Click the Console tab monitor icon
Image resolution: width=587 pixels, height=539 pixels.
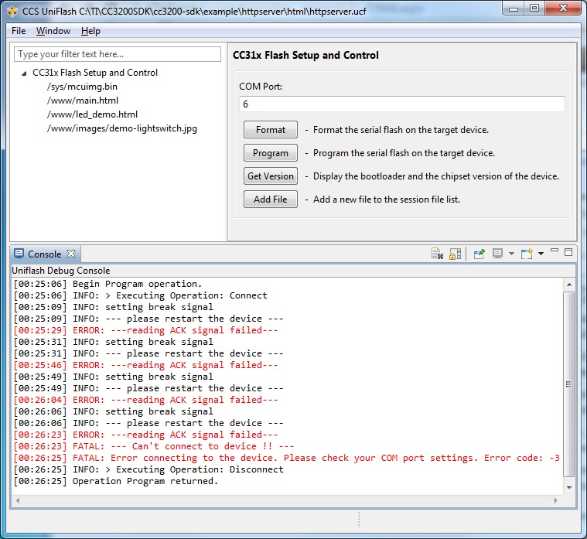(x=19, y=254)
